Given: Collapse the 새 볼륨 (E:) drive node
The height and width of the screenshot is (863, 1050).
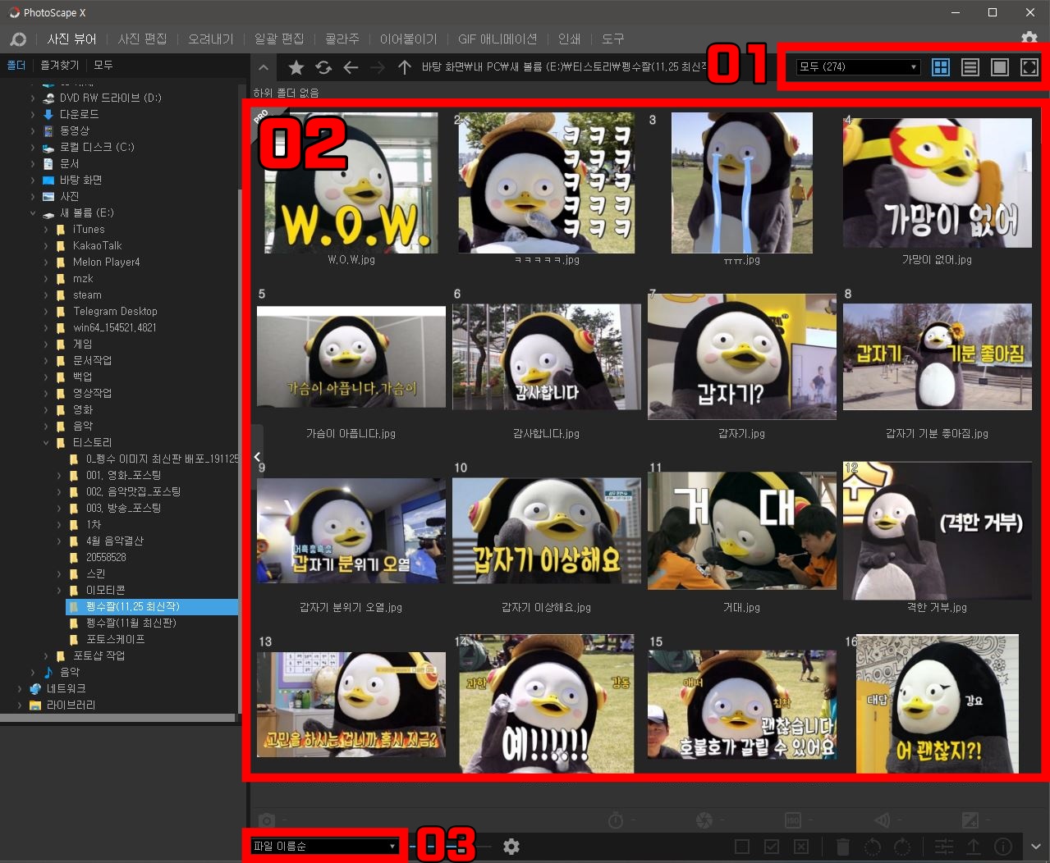Looking at the screenshot, I should click(x=33, y=213).
